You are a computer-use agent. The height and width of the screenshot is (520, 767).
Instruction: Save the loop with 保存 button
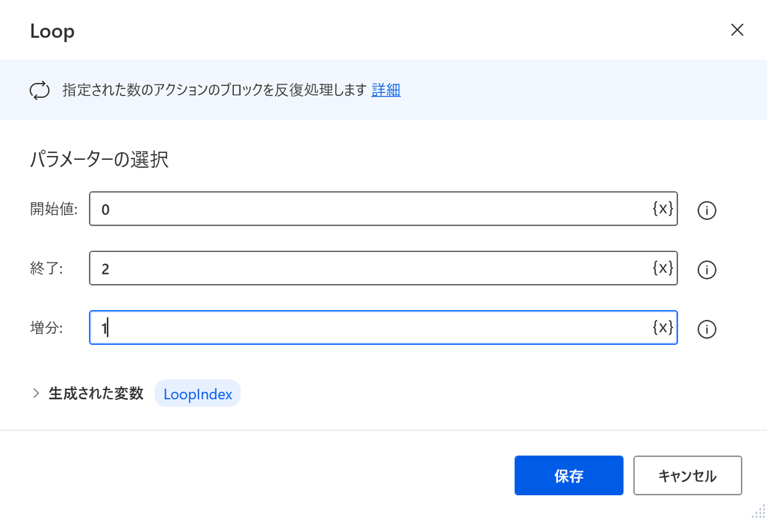pyautogui.click(x=569, y=475)
